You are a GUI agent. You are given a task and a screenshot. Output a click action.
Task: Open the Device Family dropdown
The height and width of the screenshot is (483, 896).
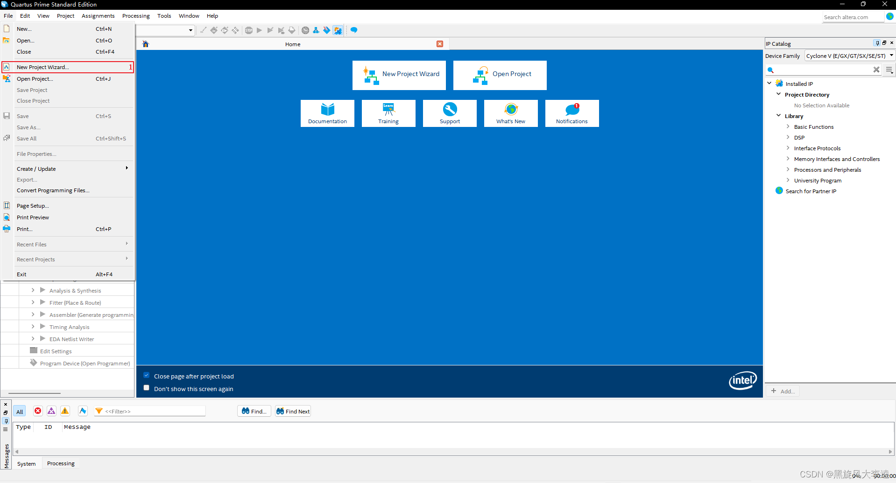point(850,56)
